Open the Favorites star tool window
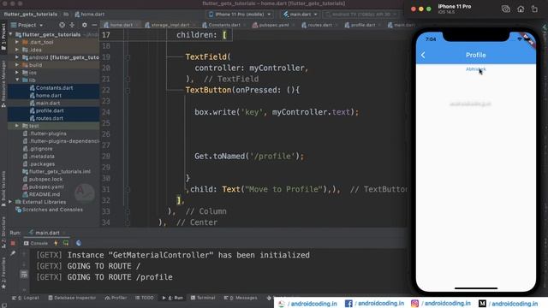Image resolution: width=548 pixels, height=308 pixels. pyautogui.click(x=3, y=274)
